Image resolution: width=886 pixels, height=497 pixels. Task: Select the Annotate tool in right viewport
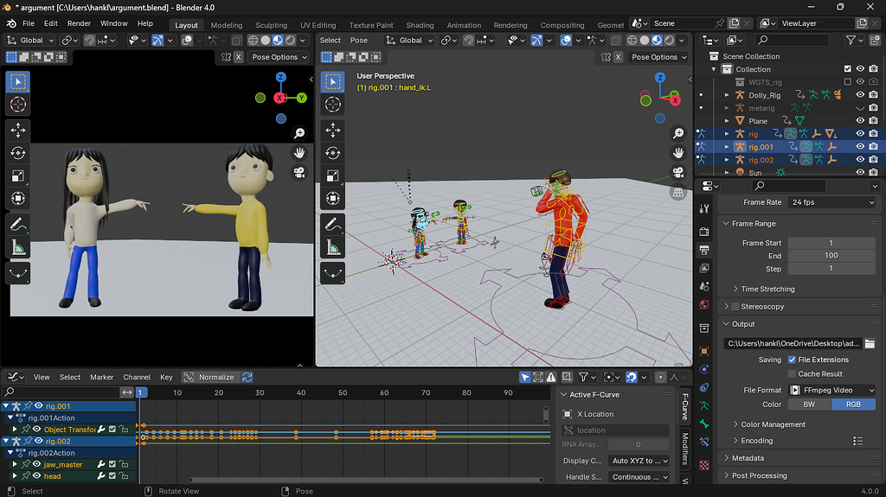[x=333, y=225]
